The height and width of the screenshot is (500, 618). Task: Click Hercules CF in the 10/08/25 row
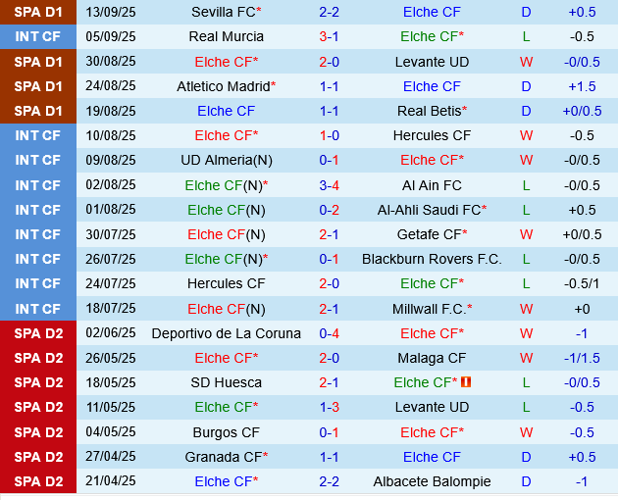432,135
